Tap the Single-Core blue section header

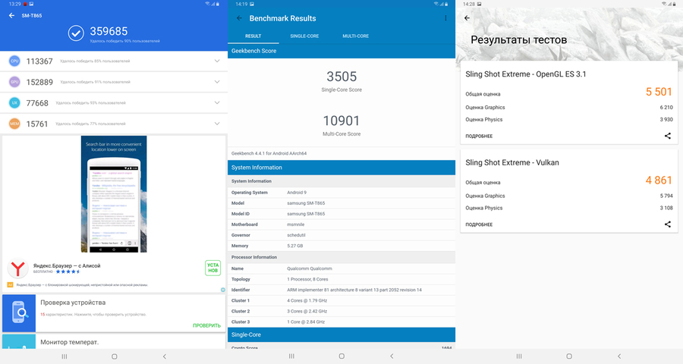pos(341,335)
